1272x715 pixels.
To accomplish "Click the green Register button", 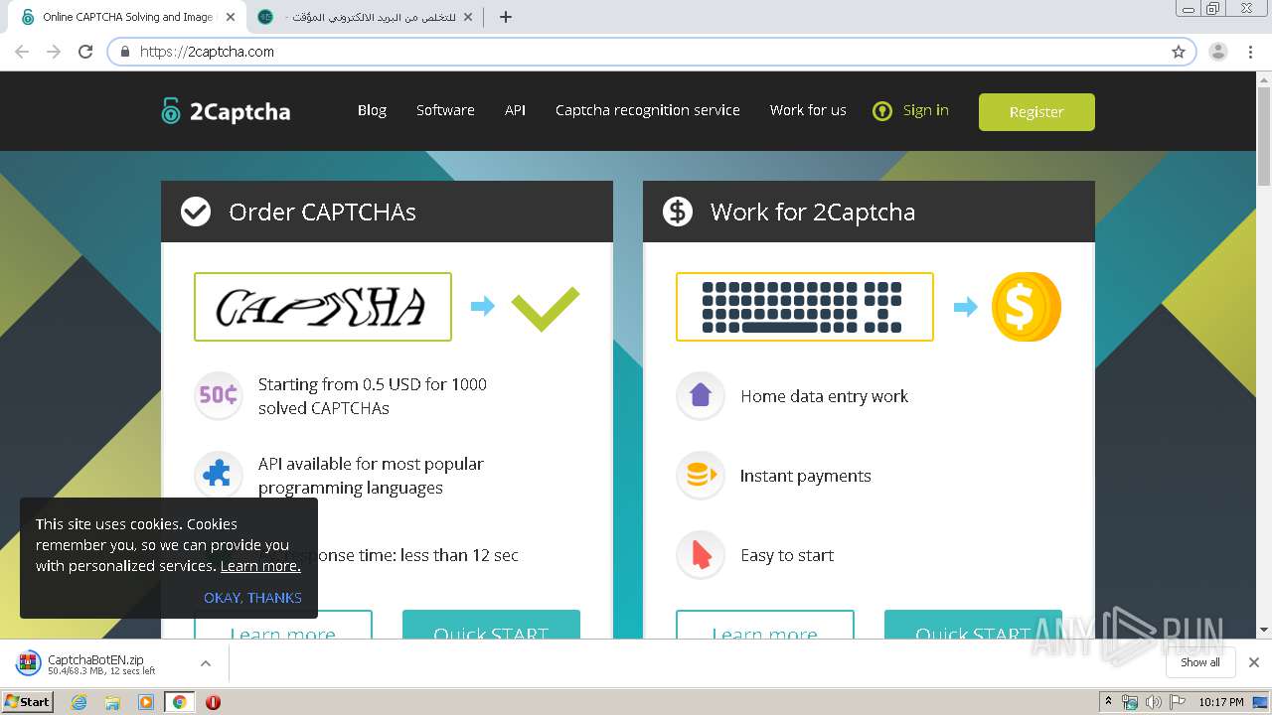I will [x=1036, y=112].
